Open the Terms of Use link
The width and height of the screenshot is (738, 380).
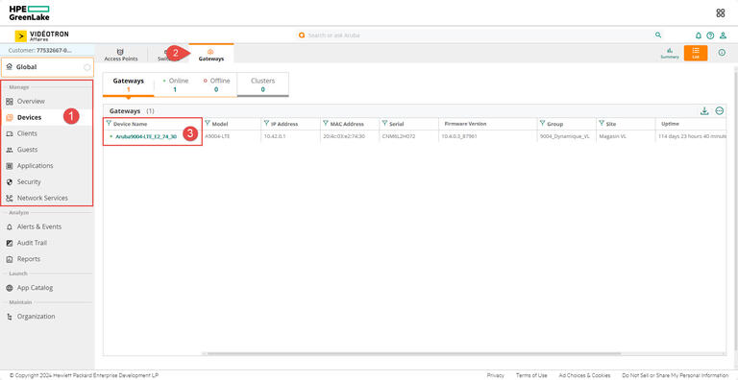point(530,375)
